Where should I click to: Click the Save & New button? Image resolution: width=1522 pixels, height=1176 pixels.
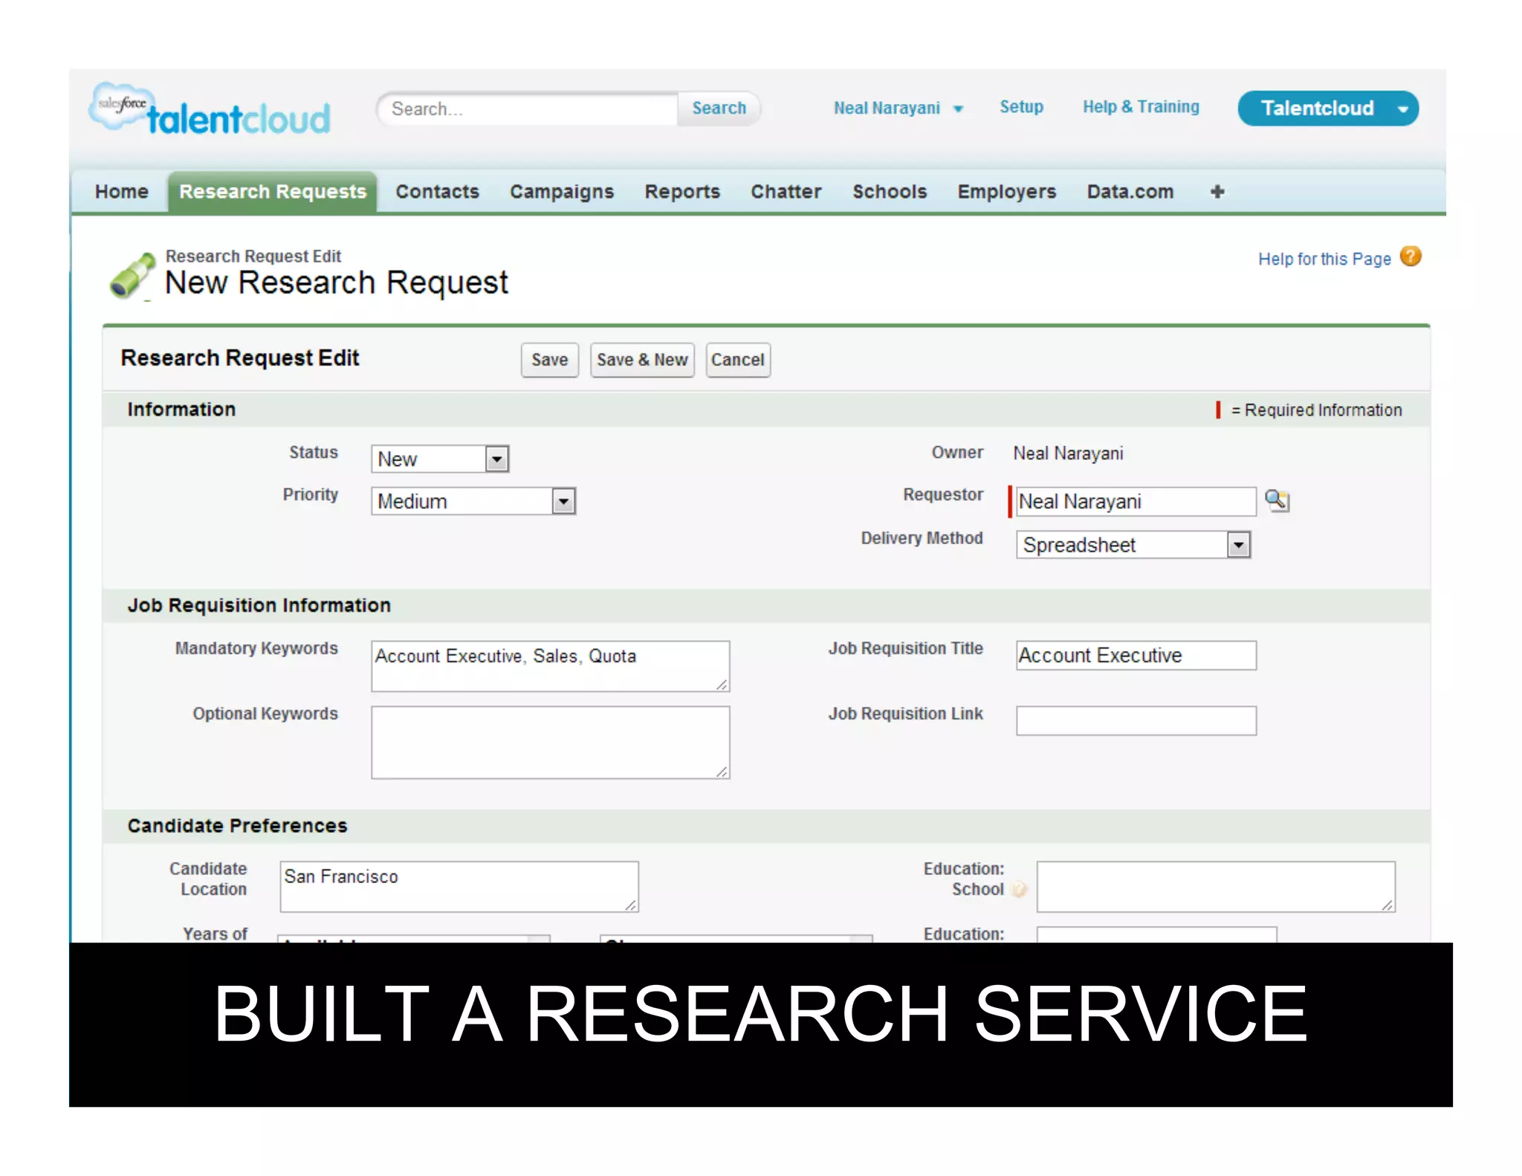coord(641,360)
